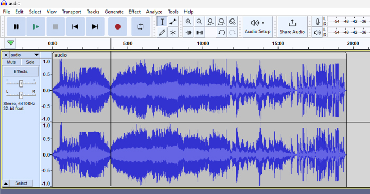Pause playback with the Pause button
The height and width of the screenshot is (194, 370).
(16, 26)
